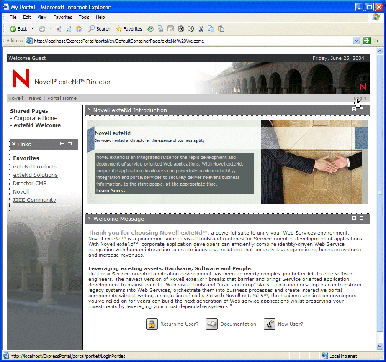Click the round N toolbar icon

pyautogui.click(x=191, y=29)
